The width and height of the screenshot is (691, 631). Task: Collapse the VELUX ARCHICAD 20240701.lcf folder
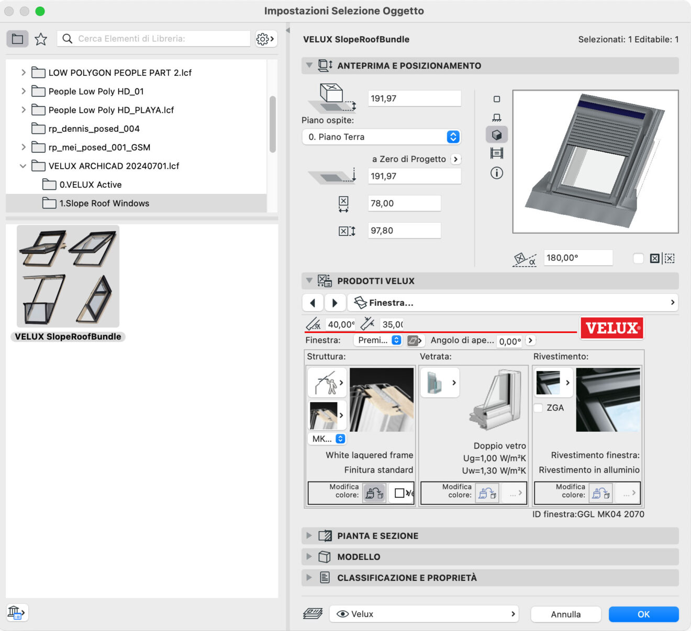[23, 166]
